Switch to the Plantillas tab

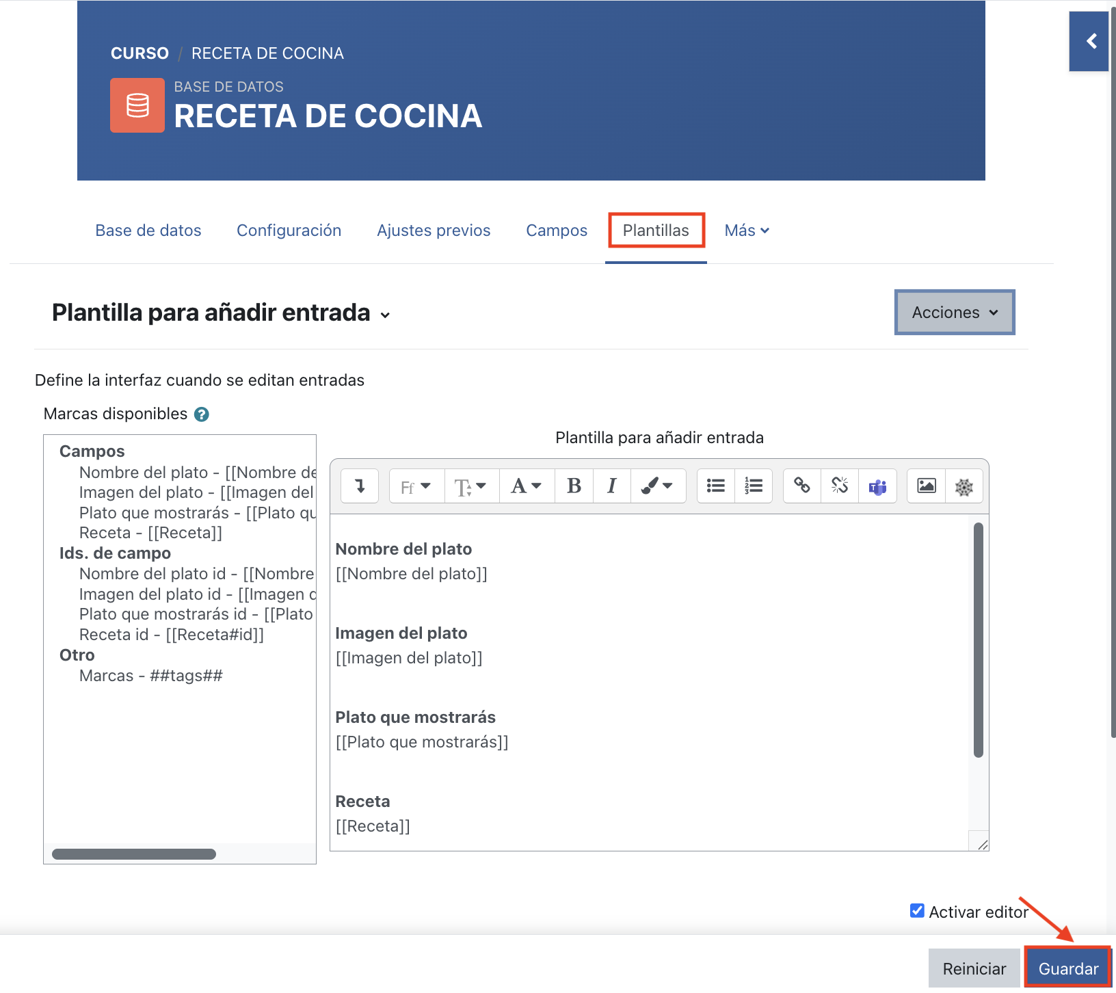point(656,230)
